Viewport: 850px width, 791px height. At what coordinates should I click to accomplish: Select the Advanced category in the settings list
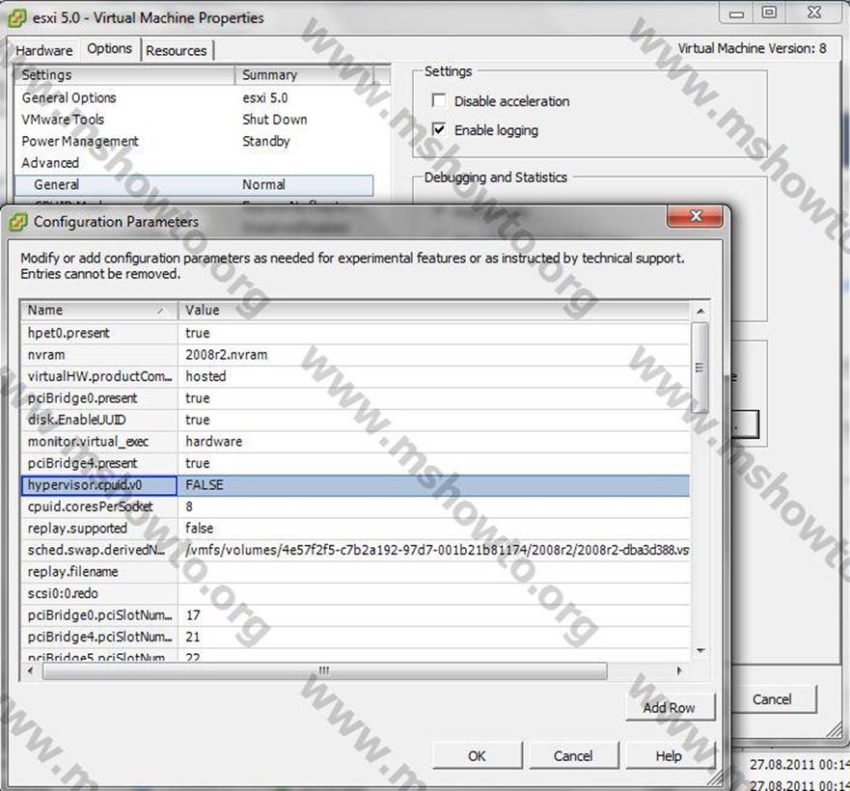point(50,163)
